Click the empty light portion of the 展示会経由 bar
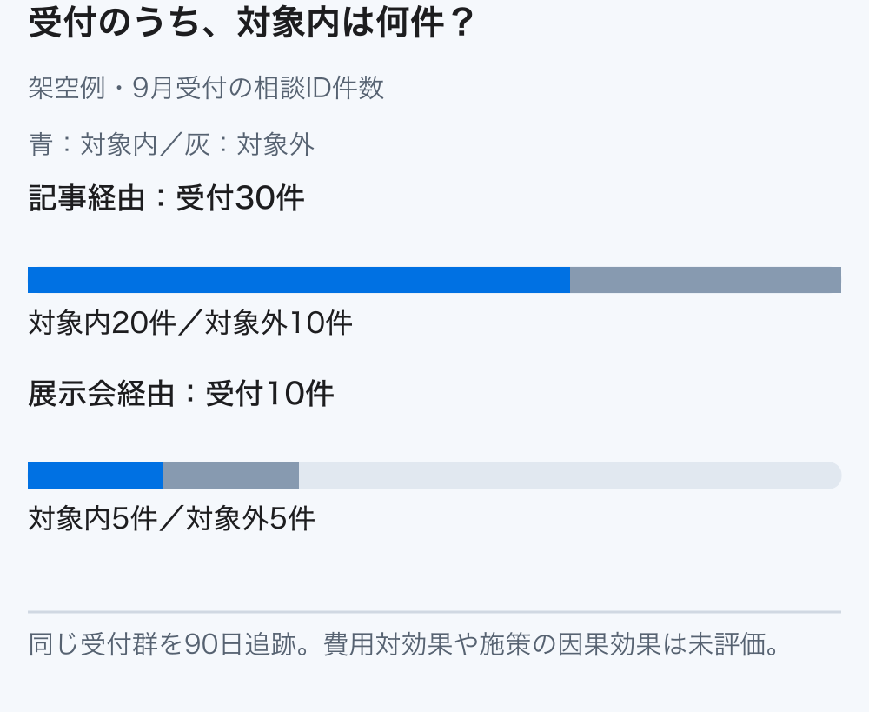 click(570, 476)
